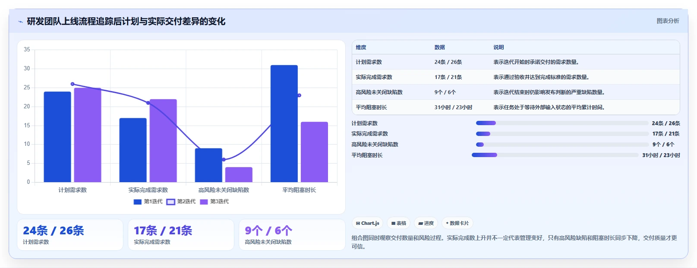Image resolution: width=697 pixels, height=268 pixels.
Task: Click the 24条 / 26条 value beside the progress bar
Action: pyautogui.click(x=666, y=123)
